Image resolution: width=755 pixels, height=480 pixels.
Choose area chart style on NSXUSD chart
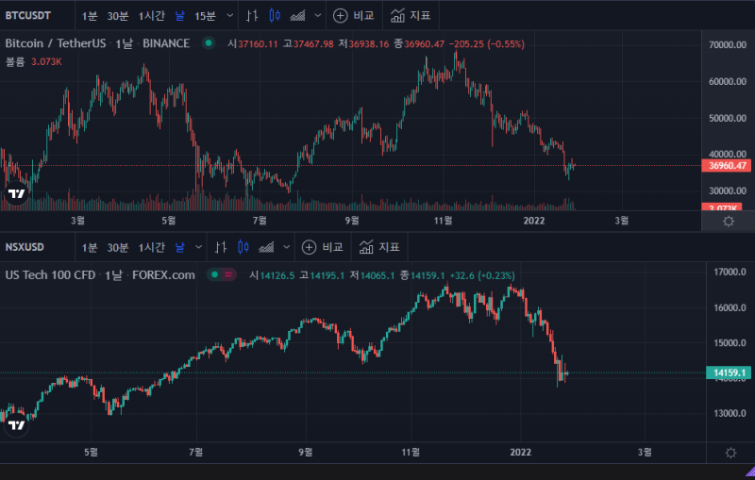coord(266,248)
